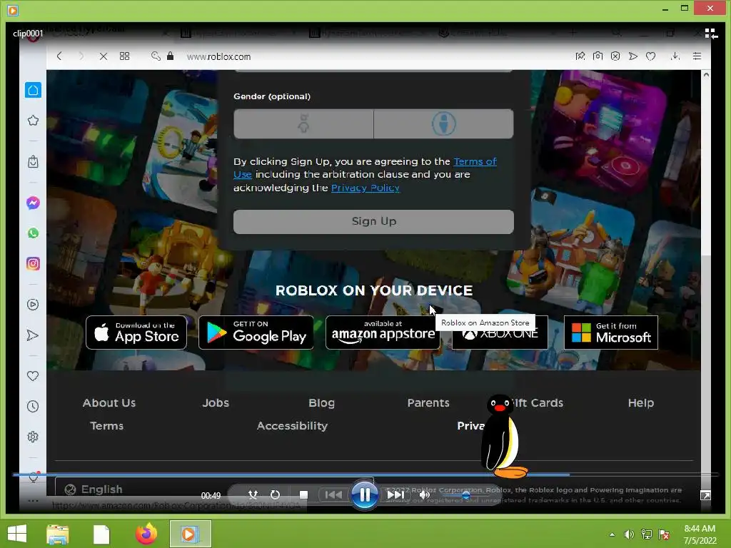731x548 pixels.
Task: Open the Easy Setup menu icon
Action: [697, 56]
